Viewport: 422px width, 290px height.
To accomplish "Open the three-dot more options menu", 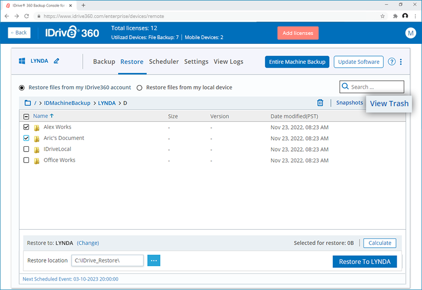I will (x=401, y=62).
